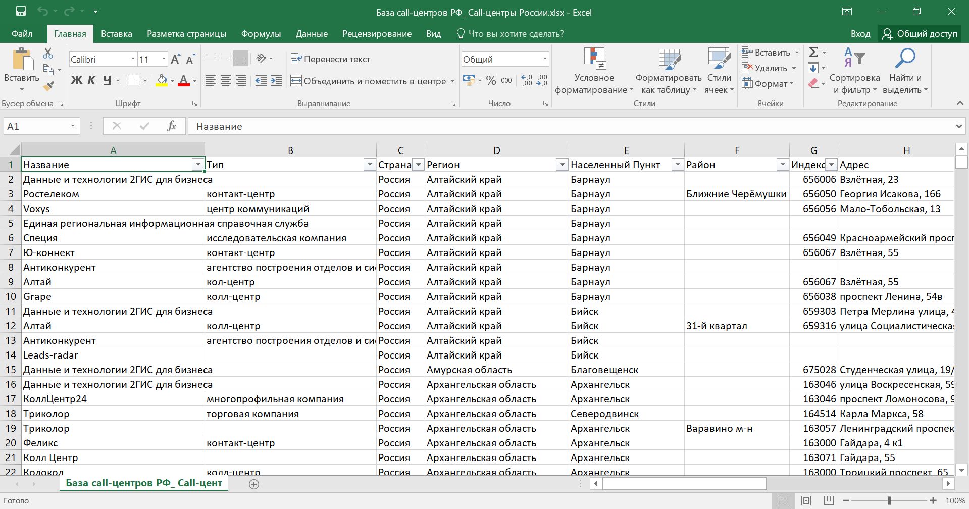Toggle bold formatting
Screen dimensions: 969x509
pyautogui.click(x=77, y=80)
